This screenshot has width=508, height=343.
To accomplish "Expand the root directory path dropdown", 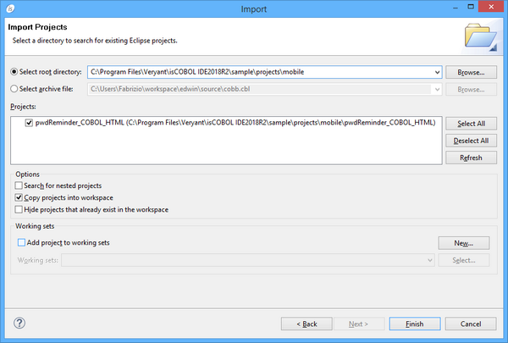I will point(437,73).
